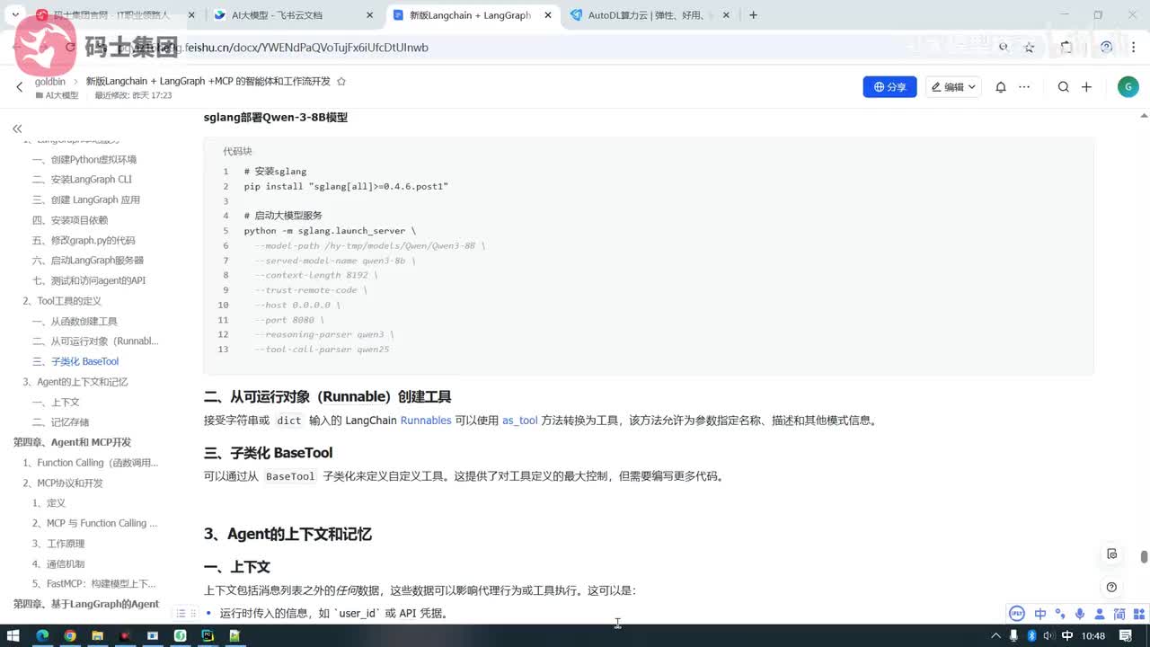Select 一、上下文 in outline
This screenshot has width=1150, height=647.
56,402
